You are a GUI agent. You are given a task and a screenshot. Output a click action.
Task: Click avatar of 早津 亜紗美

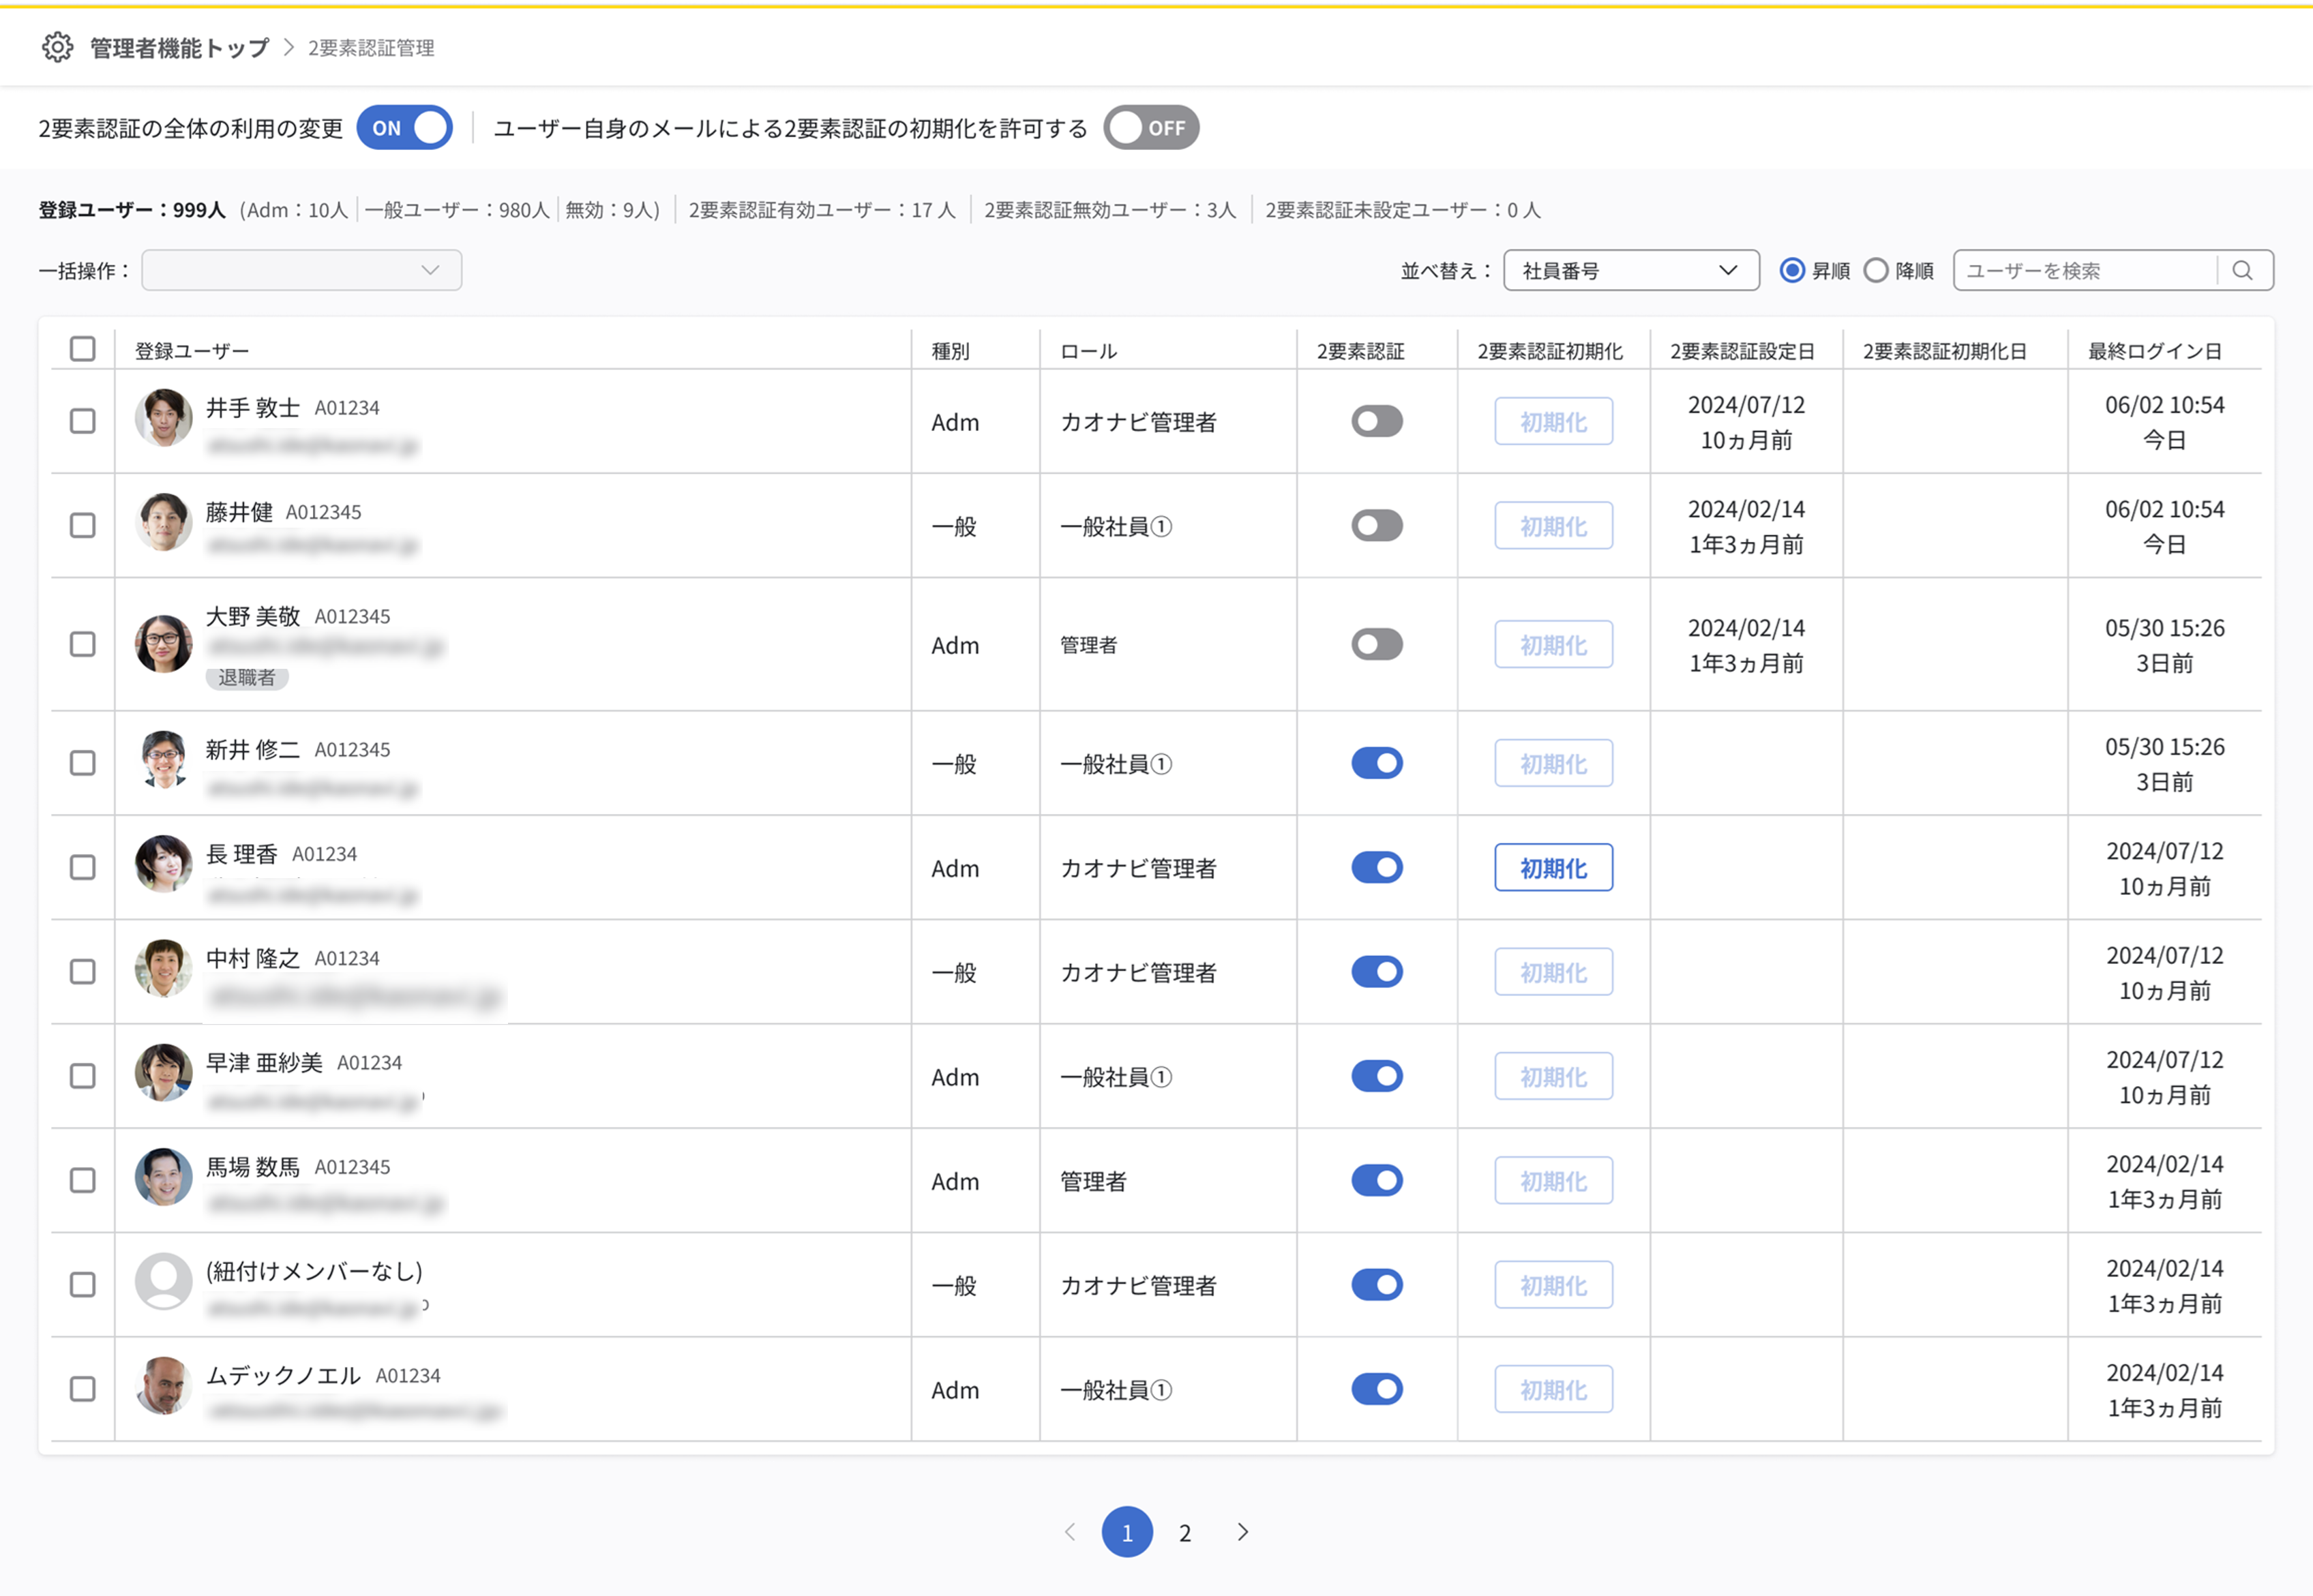tap(163, 1072)
